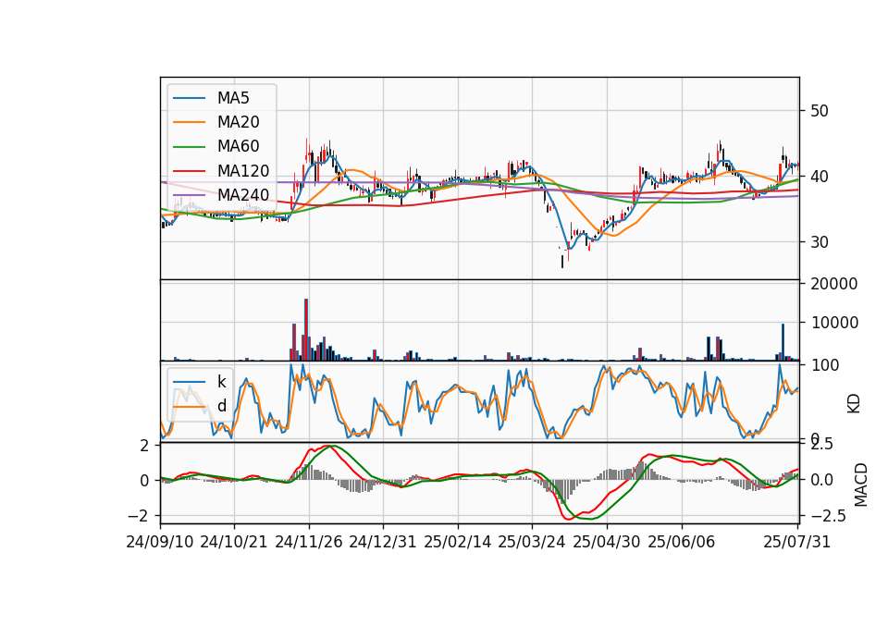888x638 pixels.
Task: Click the red MA120 legend line sample
Action: [x=189, y=171]
